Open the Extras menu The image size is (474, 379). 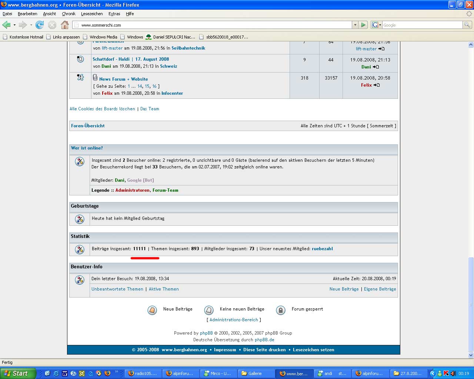(114, 14)
